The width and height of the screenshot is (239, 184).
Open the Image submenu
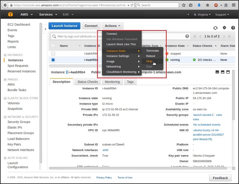point(122,61)
